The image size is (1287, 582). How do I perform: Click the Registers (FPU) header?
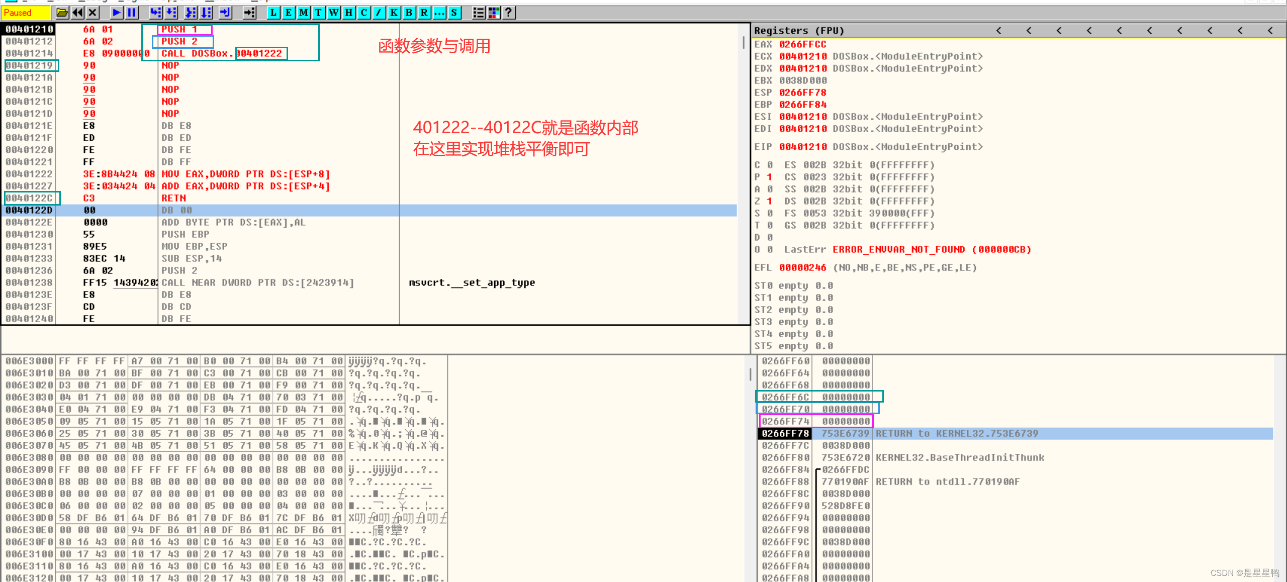[x=799, y=31]
